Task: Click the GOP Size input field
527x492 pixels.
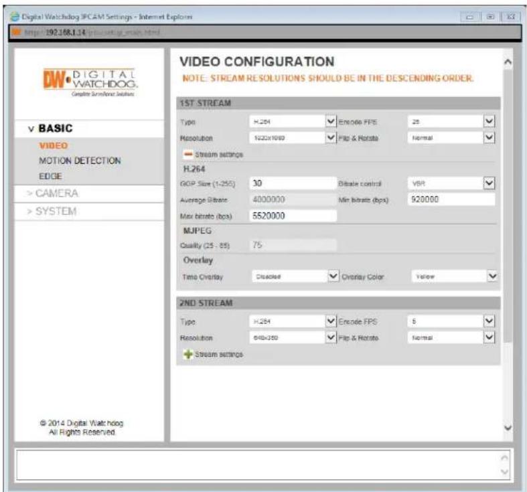Action: [293, 183]
